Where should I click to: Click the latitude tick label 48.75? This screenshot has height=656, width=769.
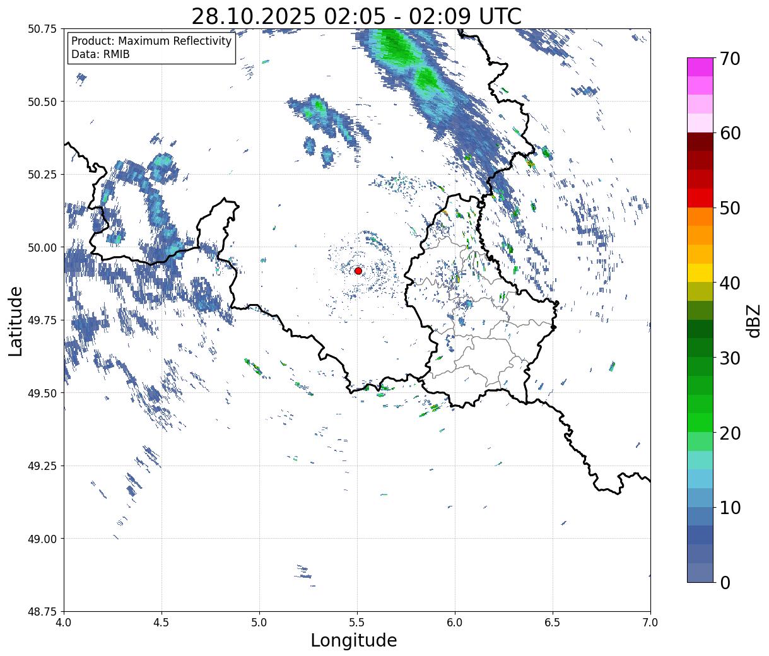[x=42, y=612]
